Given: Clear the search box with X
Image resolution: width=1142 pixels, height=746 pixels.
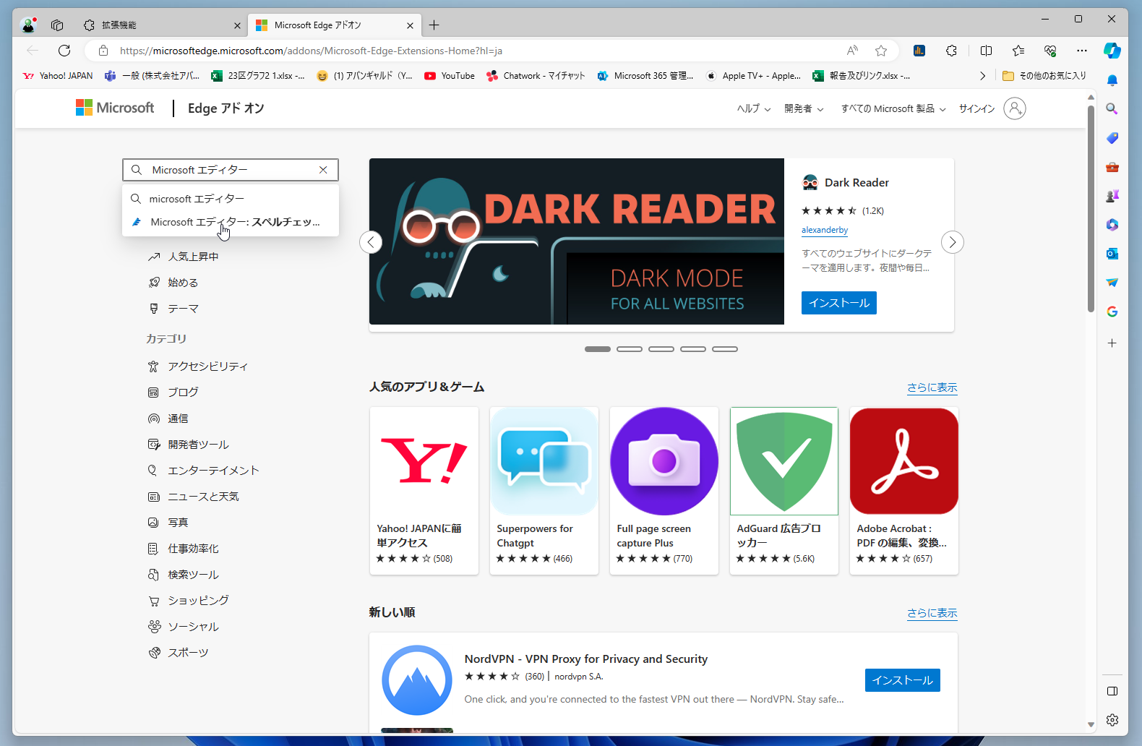Looking at the screenshot, I should (x=323, y=170).
